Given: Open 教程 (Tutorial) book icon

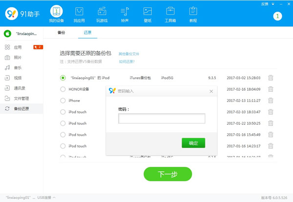Looking at the screenshot, I should click(193, 14).
